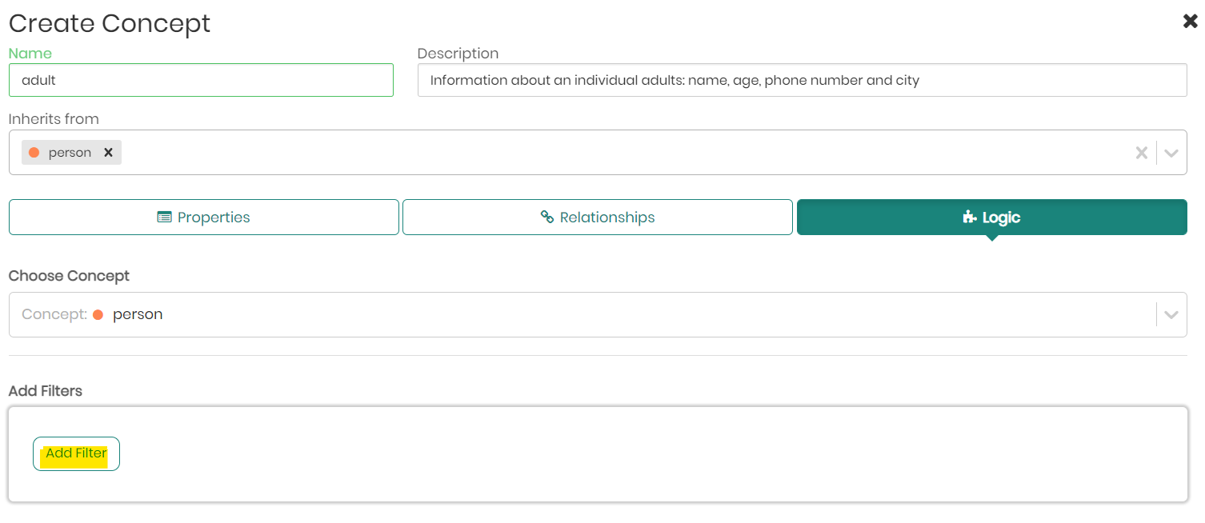Click the link icon on Relationships tab

coord(547,218)
